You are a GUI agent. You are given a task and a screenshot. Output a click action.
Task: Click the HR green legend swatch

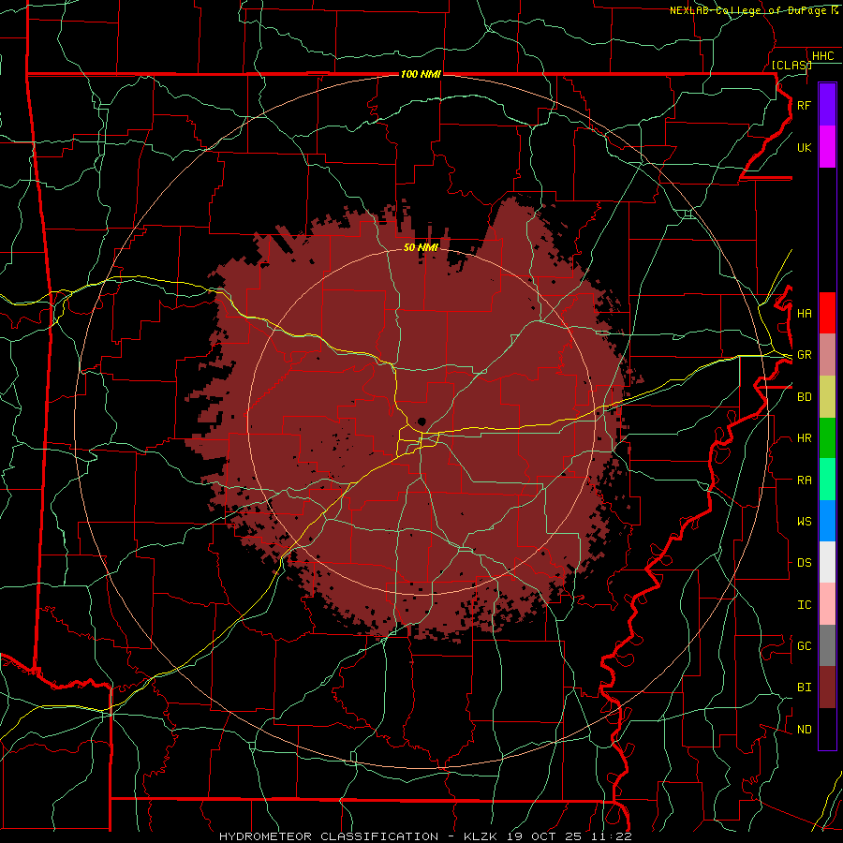pos(827,437)
